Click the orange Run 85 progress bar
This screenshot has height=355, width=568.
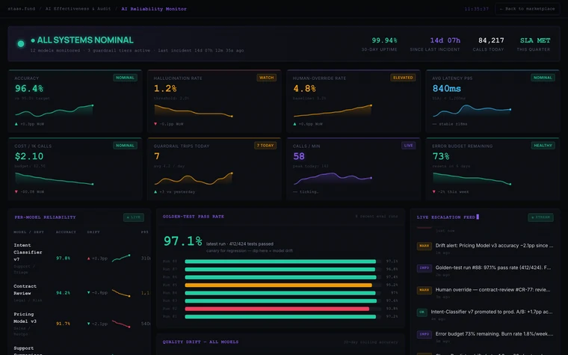(x=279, y=285)
